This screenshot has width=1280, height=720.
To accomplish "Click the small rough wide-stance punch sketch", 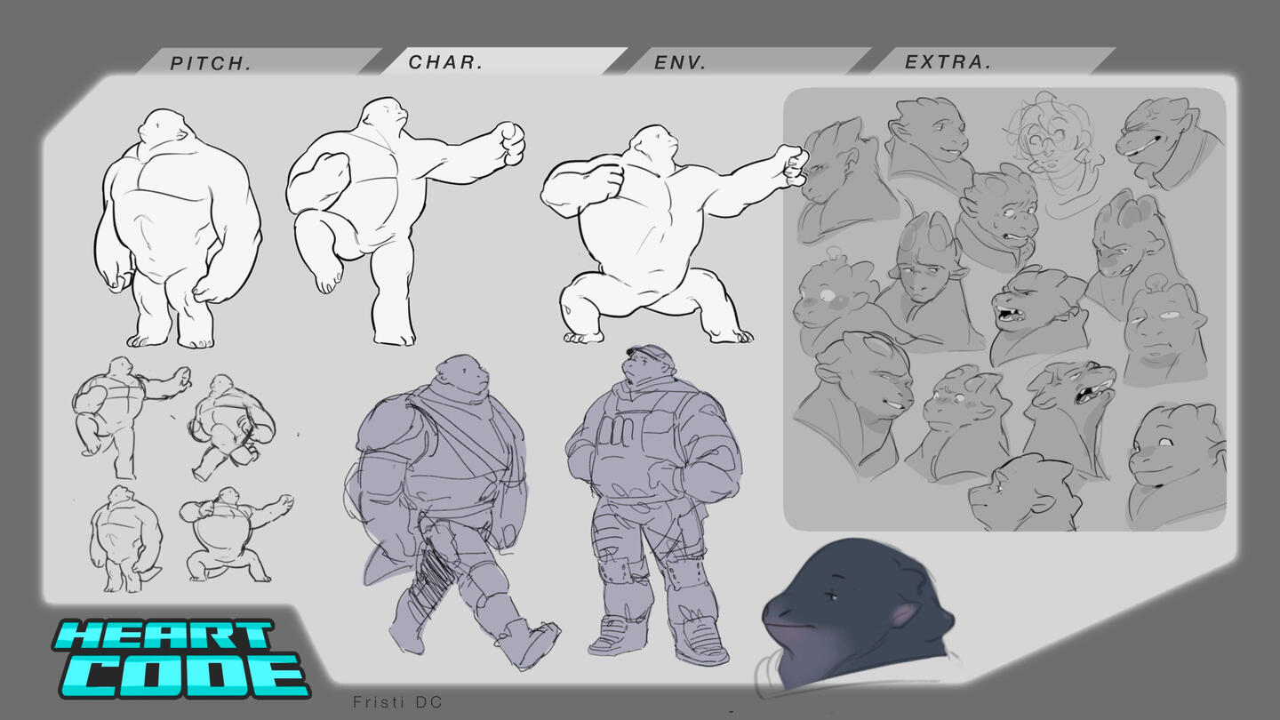I will 233,536.
